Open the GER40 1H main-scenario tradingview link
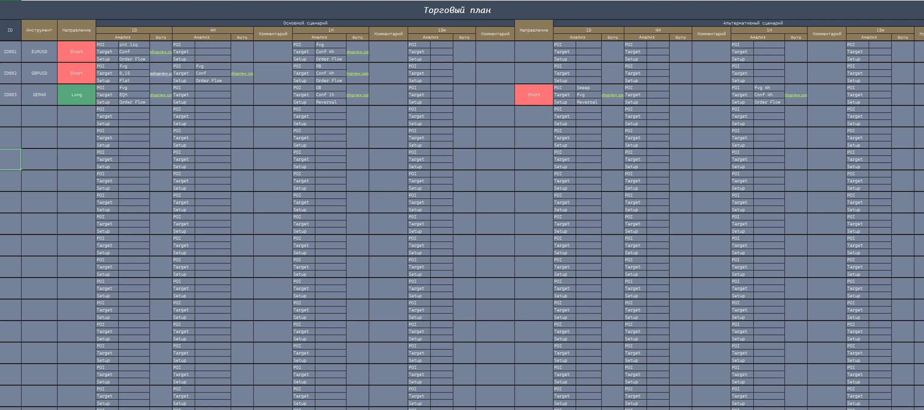The width and height of the screenshot is (924, 410). 357,95
